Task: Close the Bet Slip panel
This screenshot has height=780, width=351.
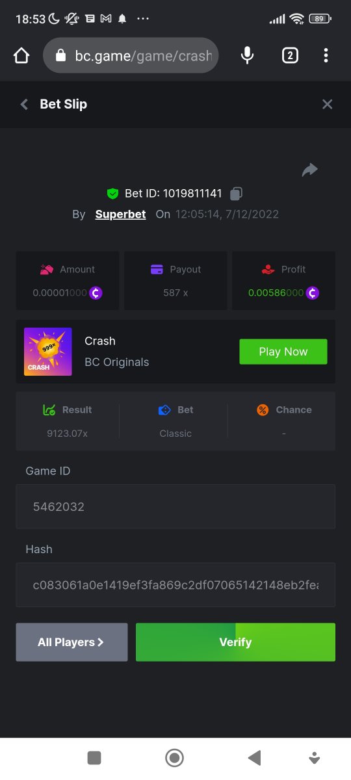Action: pos(327,104)
